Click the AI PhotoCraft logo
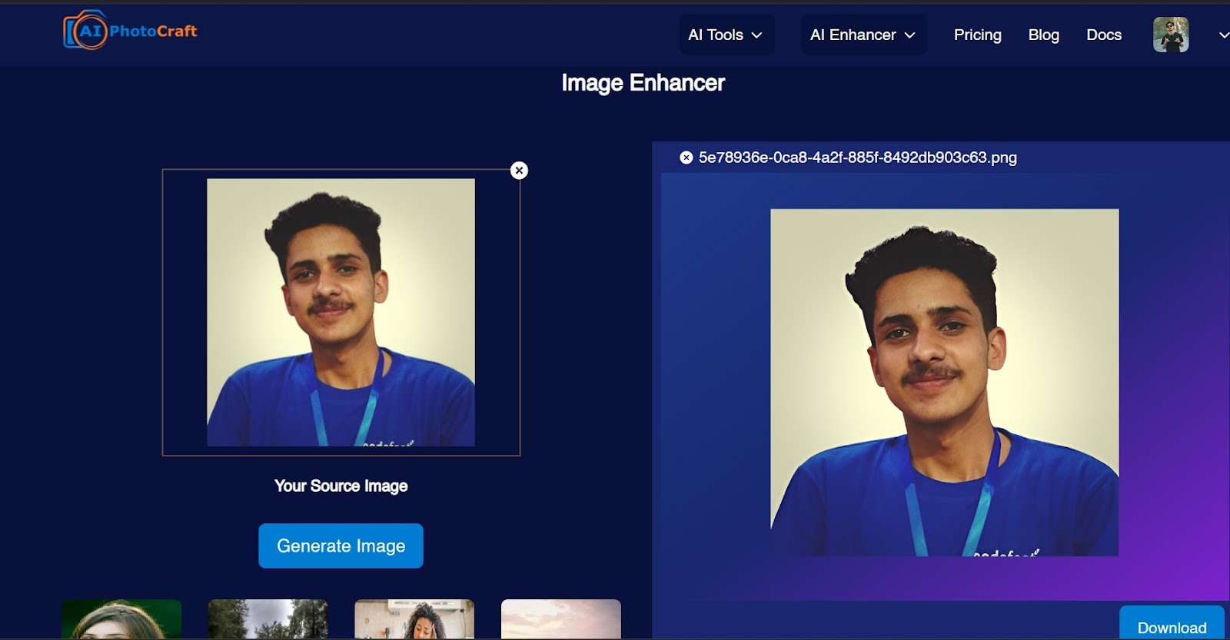The image size is (1230, 640). (130, 31)
